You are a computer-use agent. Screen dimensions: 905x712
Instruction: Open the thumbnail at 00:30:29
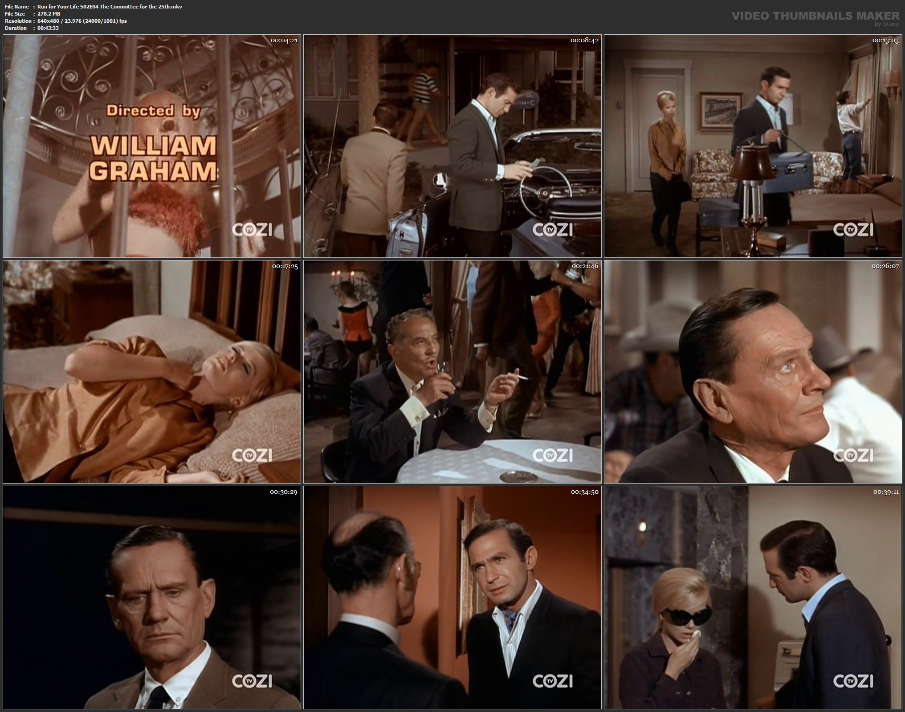(151, 598)
